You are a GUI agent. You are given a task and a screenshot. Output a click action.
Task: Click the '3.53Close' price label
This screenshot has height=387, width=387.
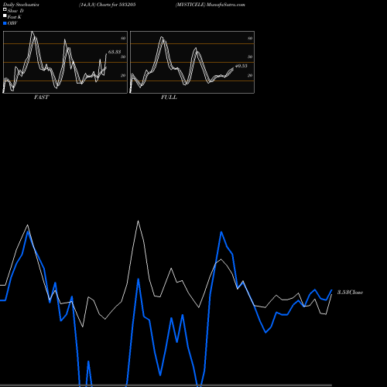tap(350, 293)
